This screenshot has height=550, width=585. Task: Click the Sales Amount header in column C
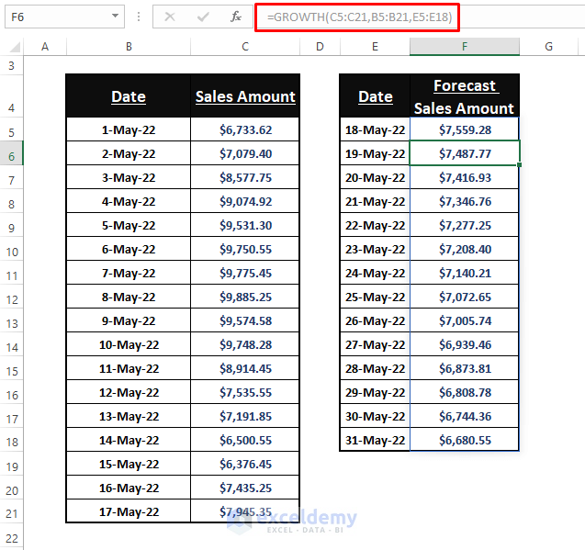[245, 96]
